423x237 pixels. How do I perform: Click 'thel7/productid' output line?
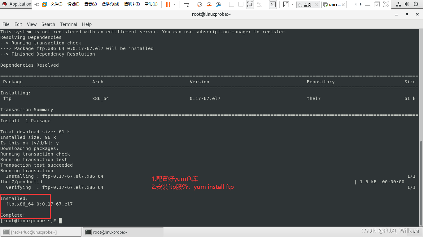21,182
